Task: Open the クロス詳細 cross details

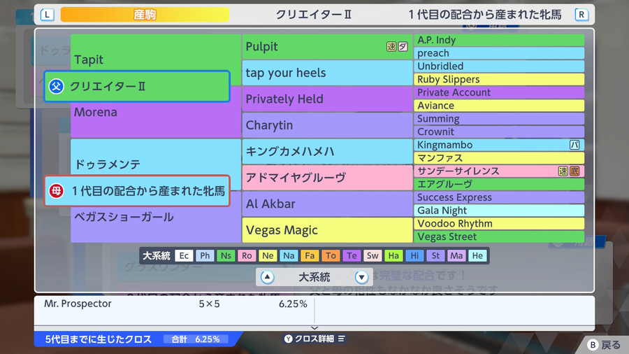Action: [314, 339]
